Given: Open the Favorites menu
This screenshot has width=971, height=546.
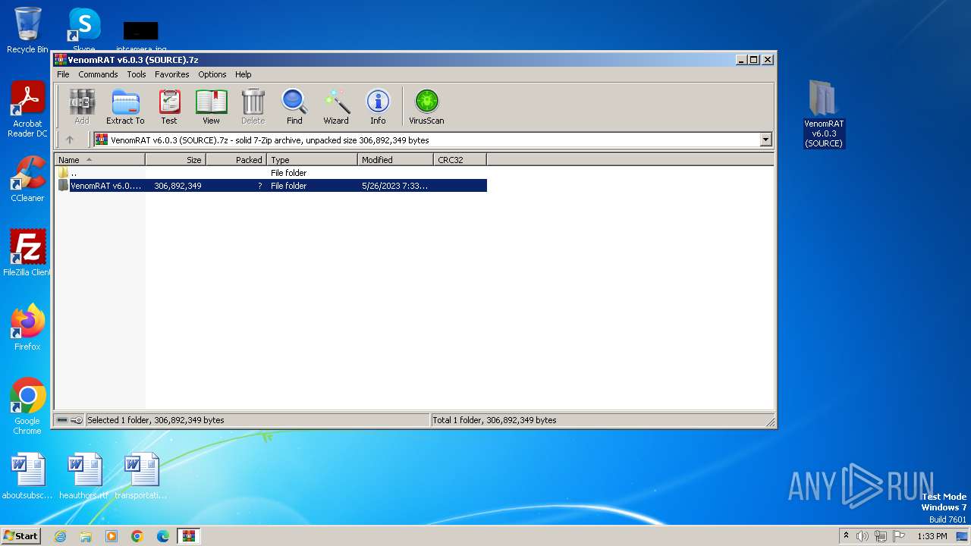Looking at the screenshot, I should tap(172, 74).
